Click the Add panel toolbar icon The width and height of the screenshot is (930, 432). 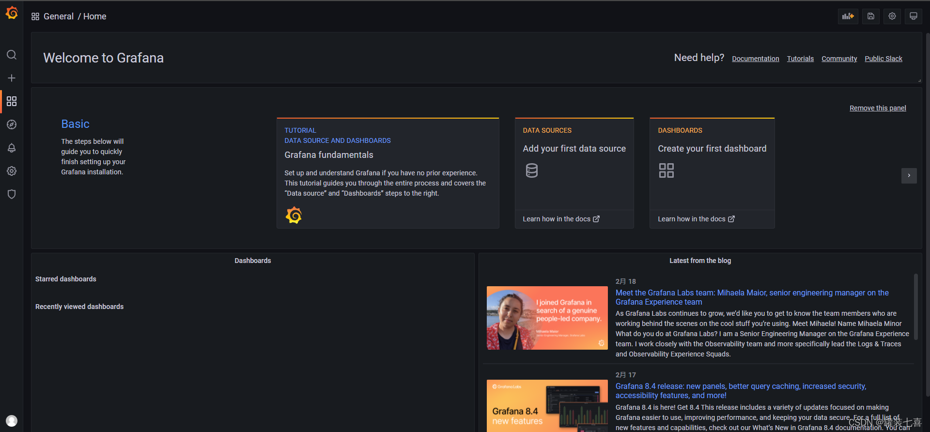pos(848,16)
